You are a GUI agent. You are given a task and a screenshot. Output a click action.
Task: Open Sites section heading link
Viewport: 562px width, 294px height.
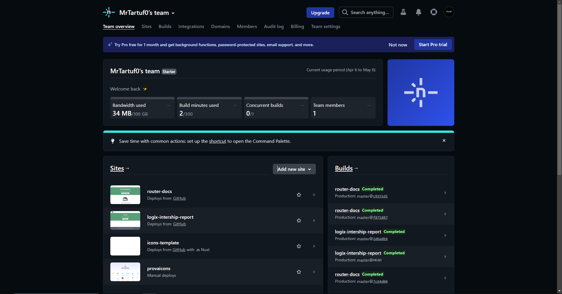pyautogui.click(x=117, y=168)
